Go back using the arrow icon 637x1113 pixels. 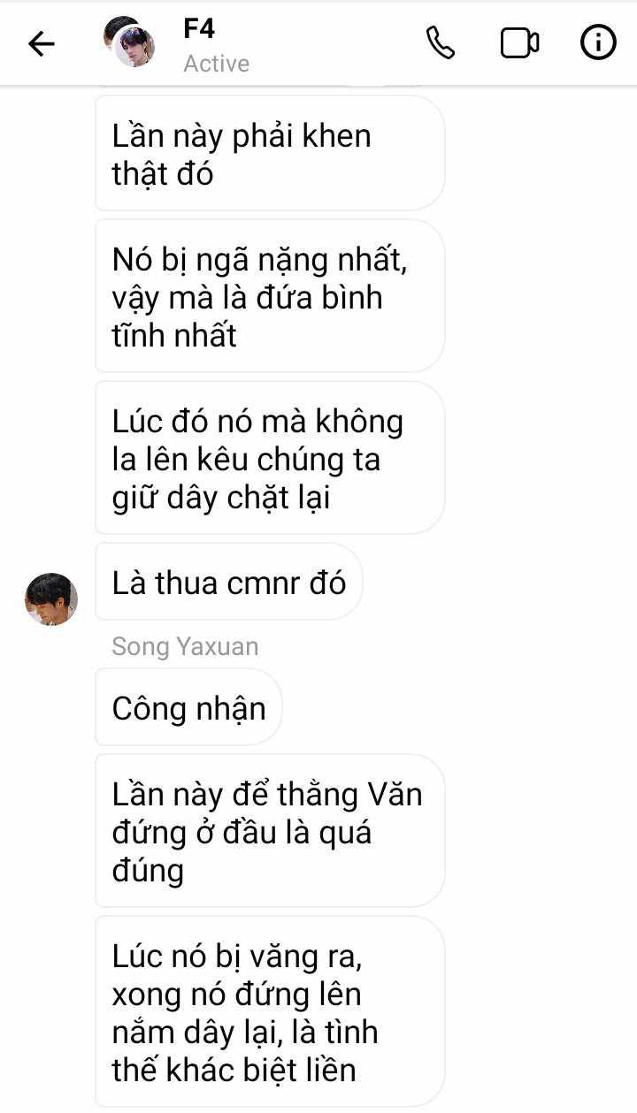(x=42, y=43)
